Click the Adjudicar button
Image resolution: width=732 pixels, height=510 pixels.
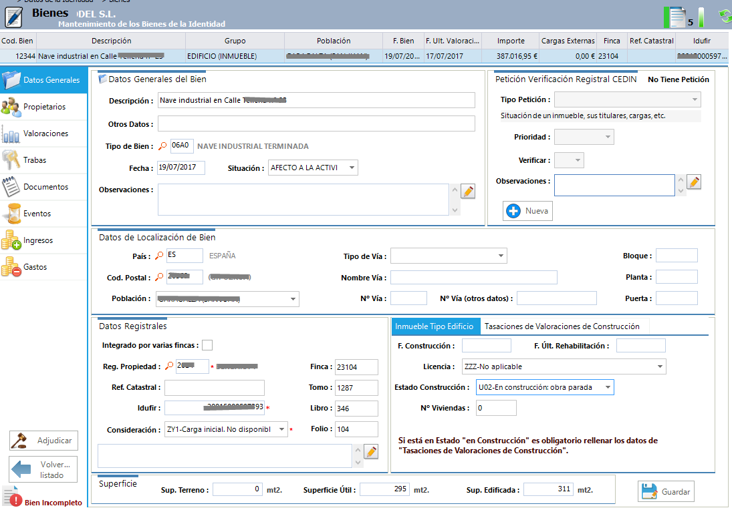(43, 441)
